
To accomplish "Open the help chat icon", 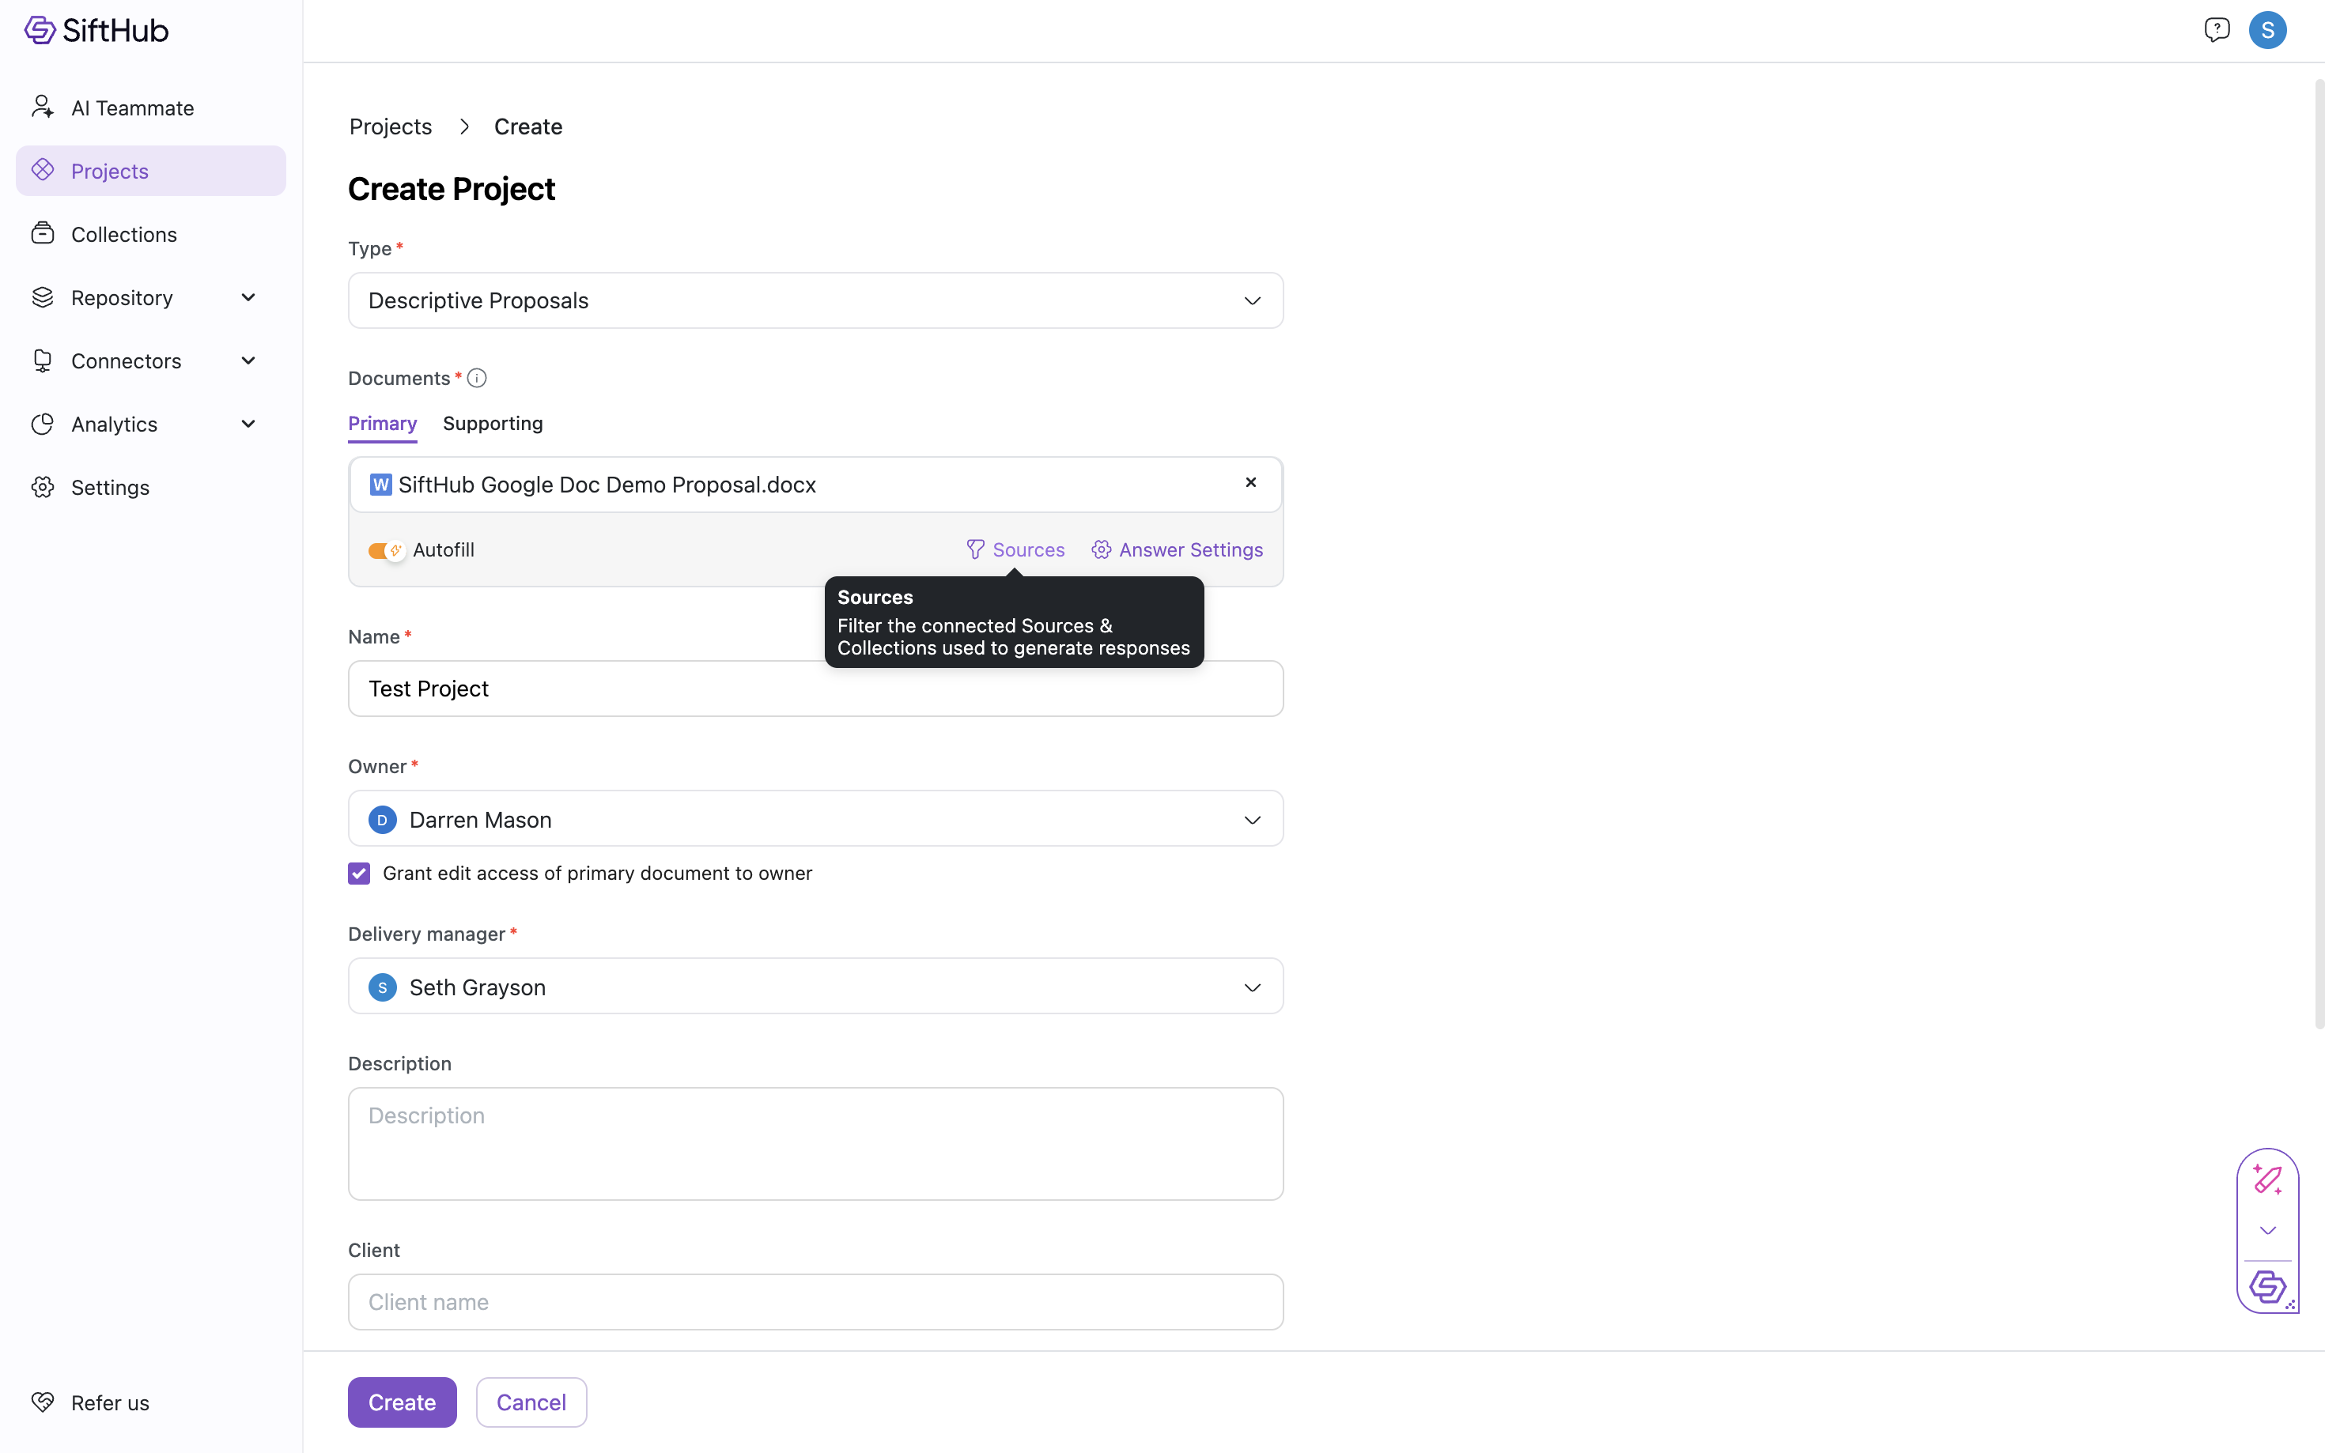I will (2217, 30).
